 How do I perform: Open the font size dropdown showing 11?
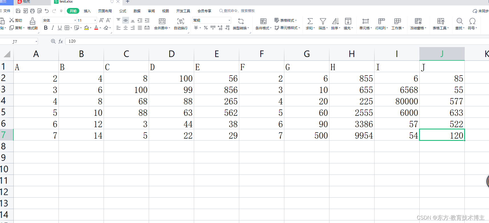[x=95, y=20]
